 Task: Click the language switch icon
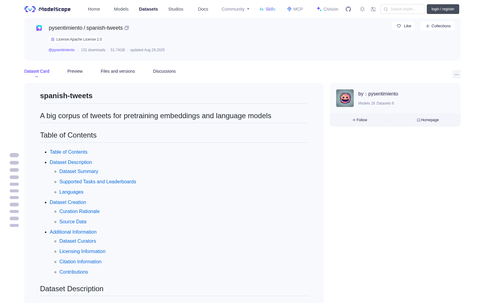[x=373, y=9]
